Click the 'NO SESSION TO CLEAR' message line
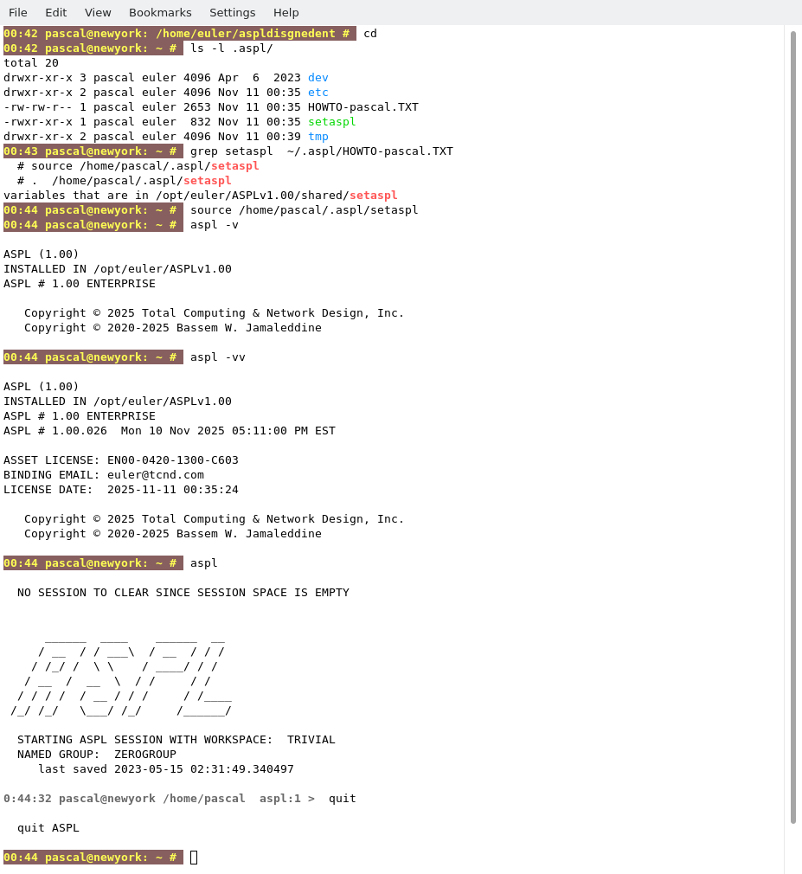Image resolution: width=802 pixels, height=874 pixels. pos(183,593)
